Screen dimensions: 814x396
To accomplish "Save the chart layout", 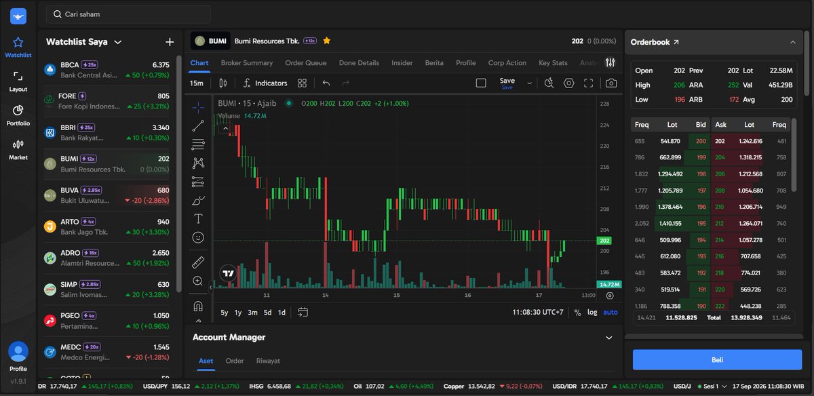I will [507, 83].
